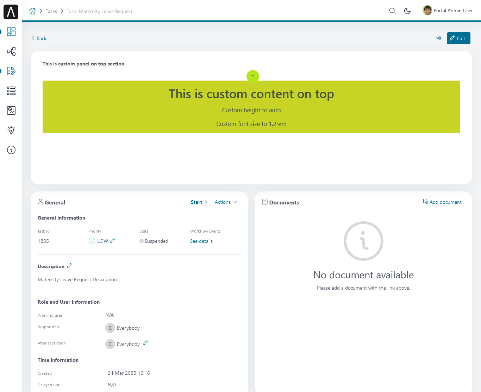Click the General panel person icon
The image size is (481, 392).
click(x=40, y=202)
